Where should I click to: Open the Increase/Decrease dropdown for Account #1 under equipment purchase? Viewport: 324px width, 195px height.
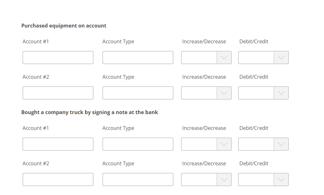coord(206,58)
